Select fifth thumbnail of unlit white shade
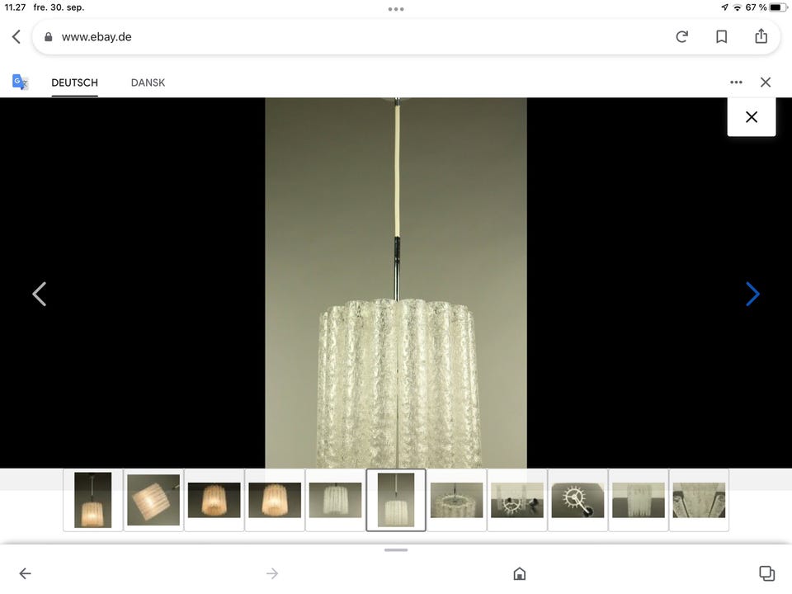 [x=336, y=500]
